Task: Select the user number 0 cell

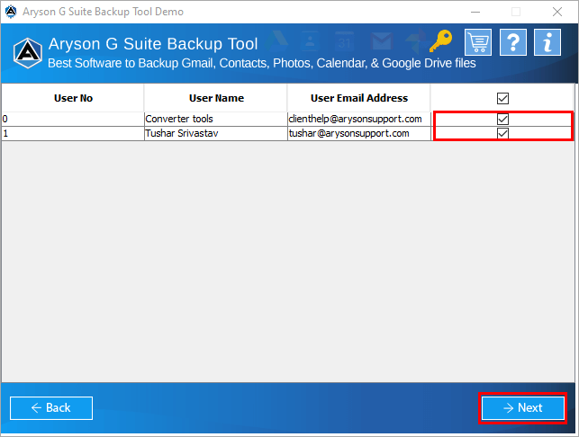Action: (x=73, y=119)
